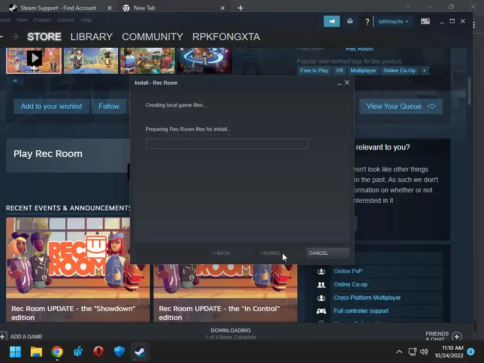Open the DOWNLOADING status in Steam footer
The width and height of the screenshot is (484, 363).
(231, 333)
